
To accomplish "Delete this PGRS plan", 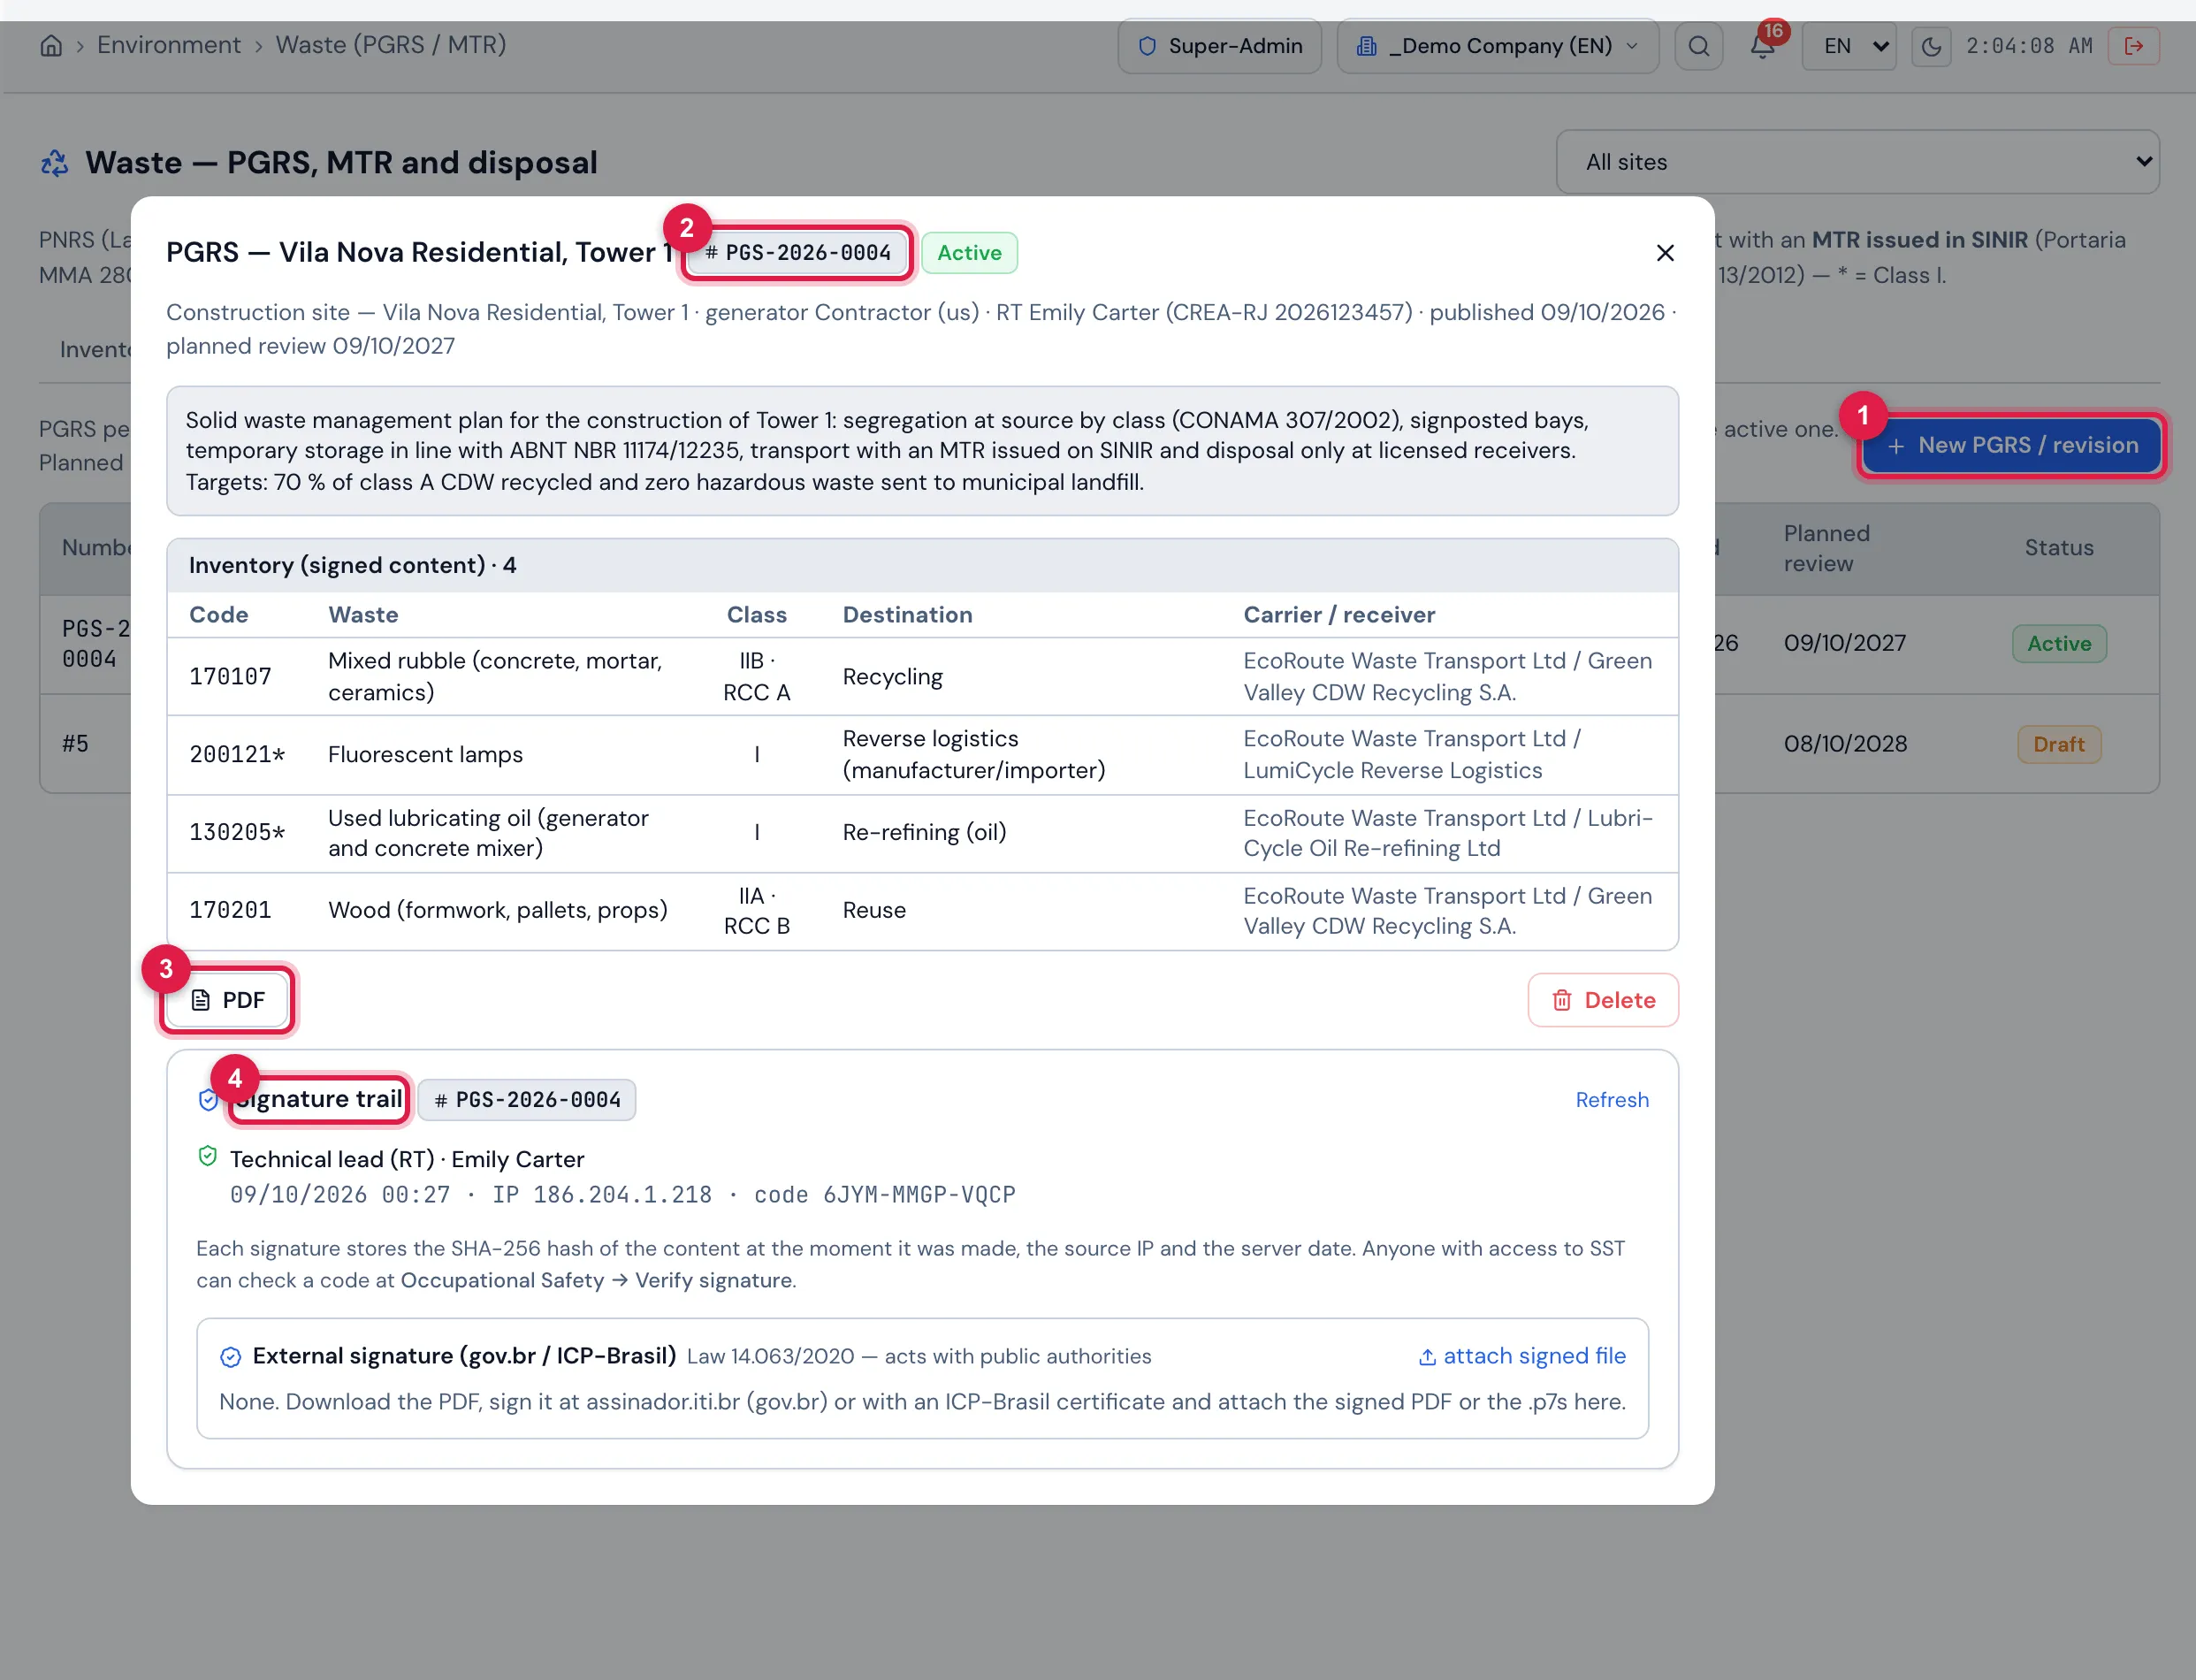I will (1602, 1000).
